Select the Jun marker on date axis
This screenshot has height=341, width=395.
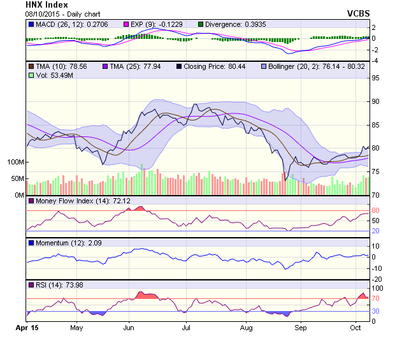tap(128, 328)
